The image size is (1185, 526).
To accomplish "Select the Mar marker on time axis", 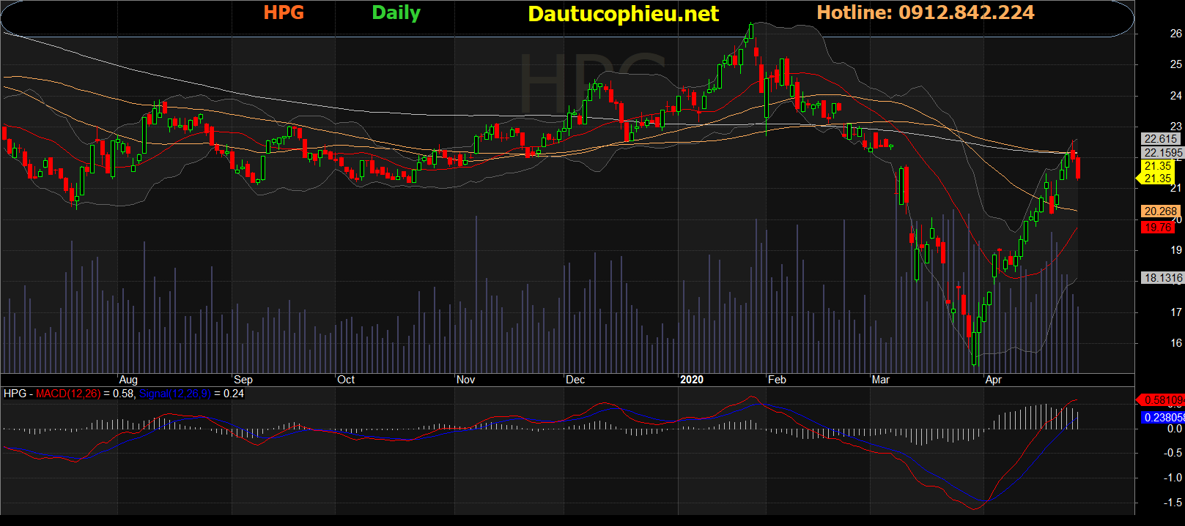I will pyautogui.click(x=880, y=380).
